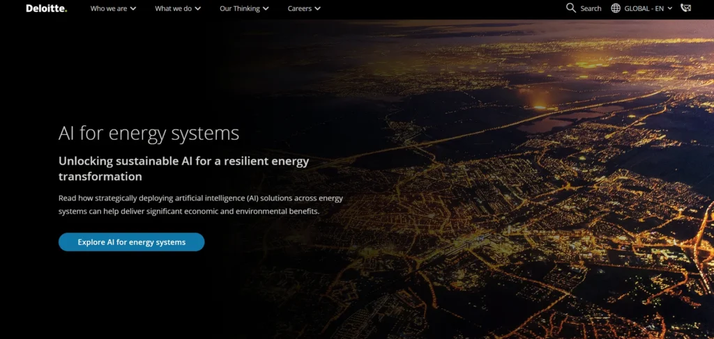The width and height of the screenshot is (714, 339).
Task: Click the Deloitte logo
Action: coord(47,8)
